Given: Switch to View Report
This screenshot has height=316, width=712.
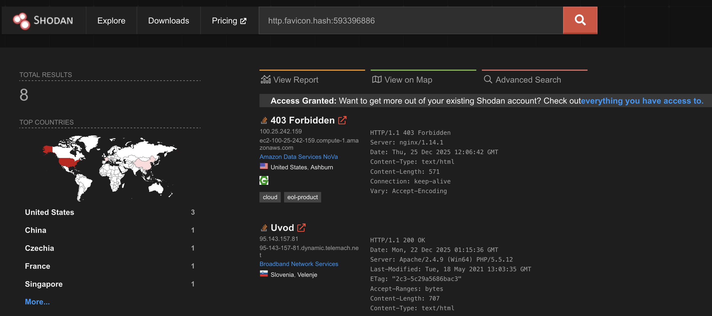Looking at the screenshot, I should [295, 80].
